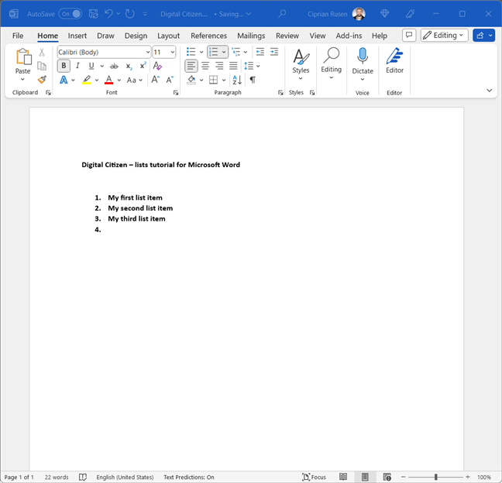
Task: Toggle Justify alignment
Action: pyautogui.click(x=233, y=66)
